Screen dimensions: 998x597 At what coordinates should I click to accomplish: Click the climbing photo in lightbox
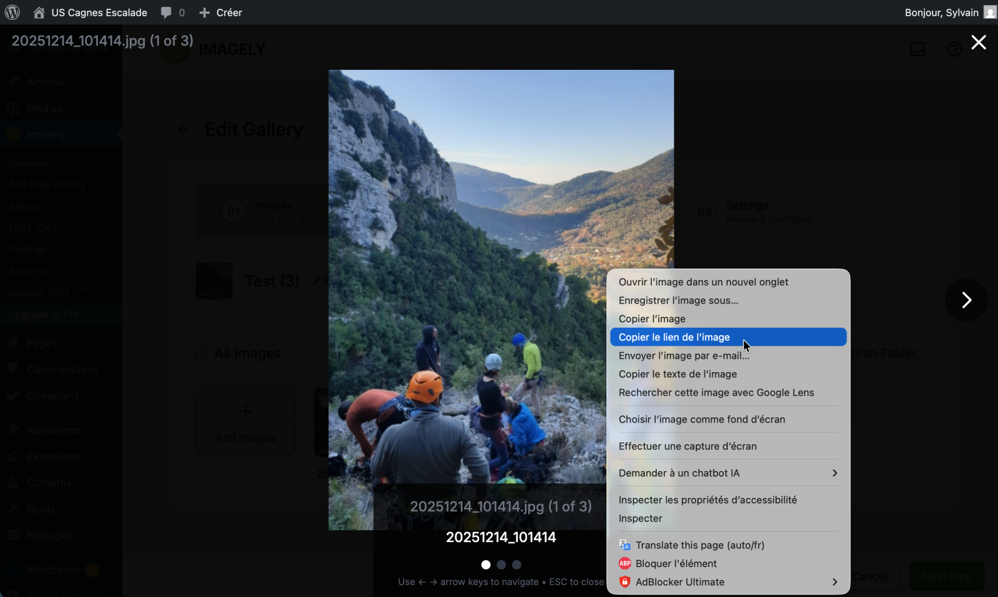pos(468,249)
